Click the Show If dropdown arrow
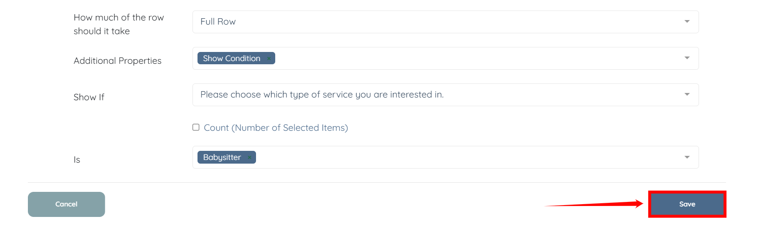 click(x=687, y=95)
